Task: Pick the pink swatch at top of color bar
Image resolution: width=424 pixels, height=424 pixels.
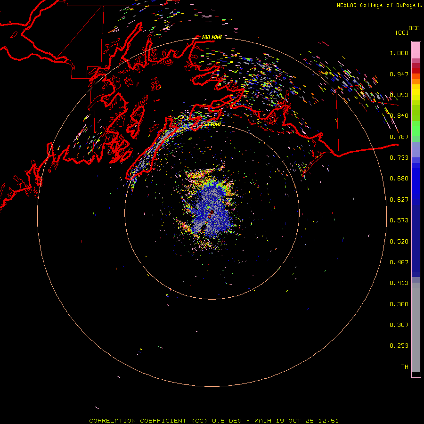Action: (x=416, y=50)
